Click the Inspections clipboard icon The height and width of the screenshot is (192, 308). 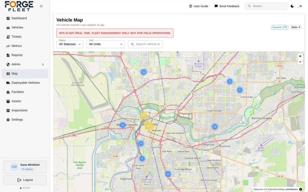click(8, 111)
